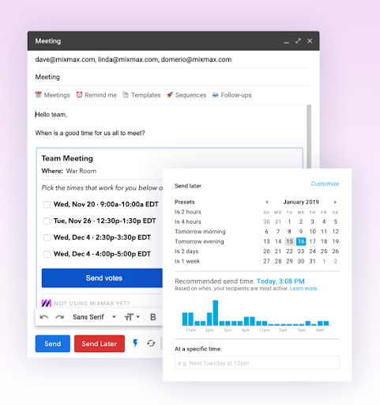Click the Meeting subject field
380x405 pixels.
coord(173,77)
